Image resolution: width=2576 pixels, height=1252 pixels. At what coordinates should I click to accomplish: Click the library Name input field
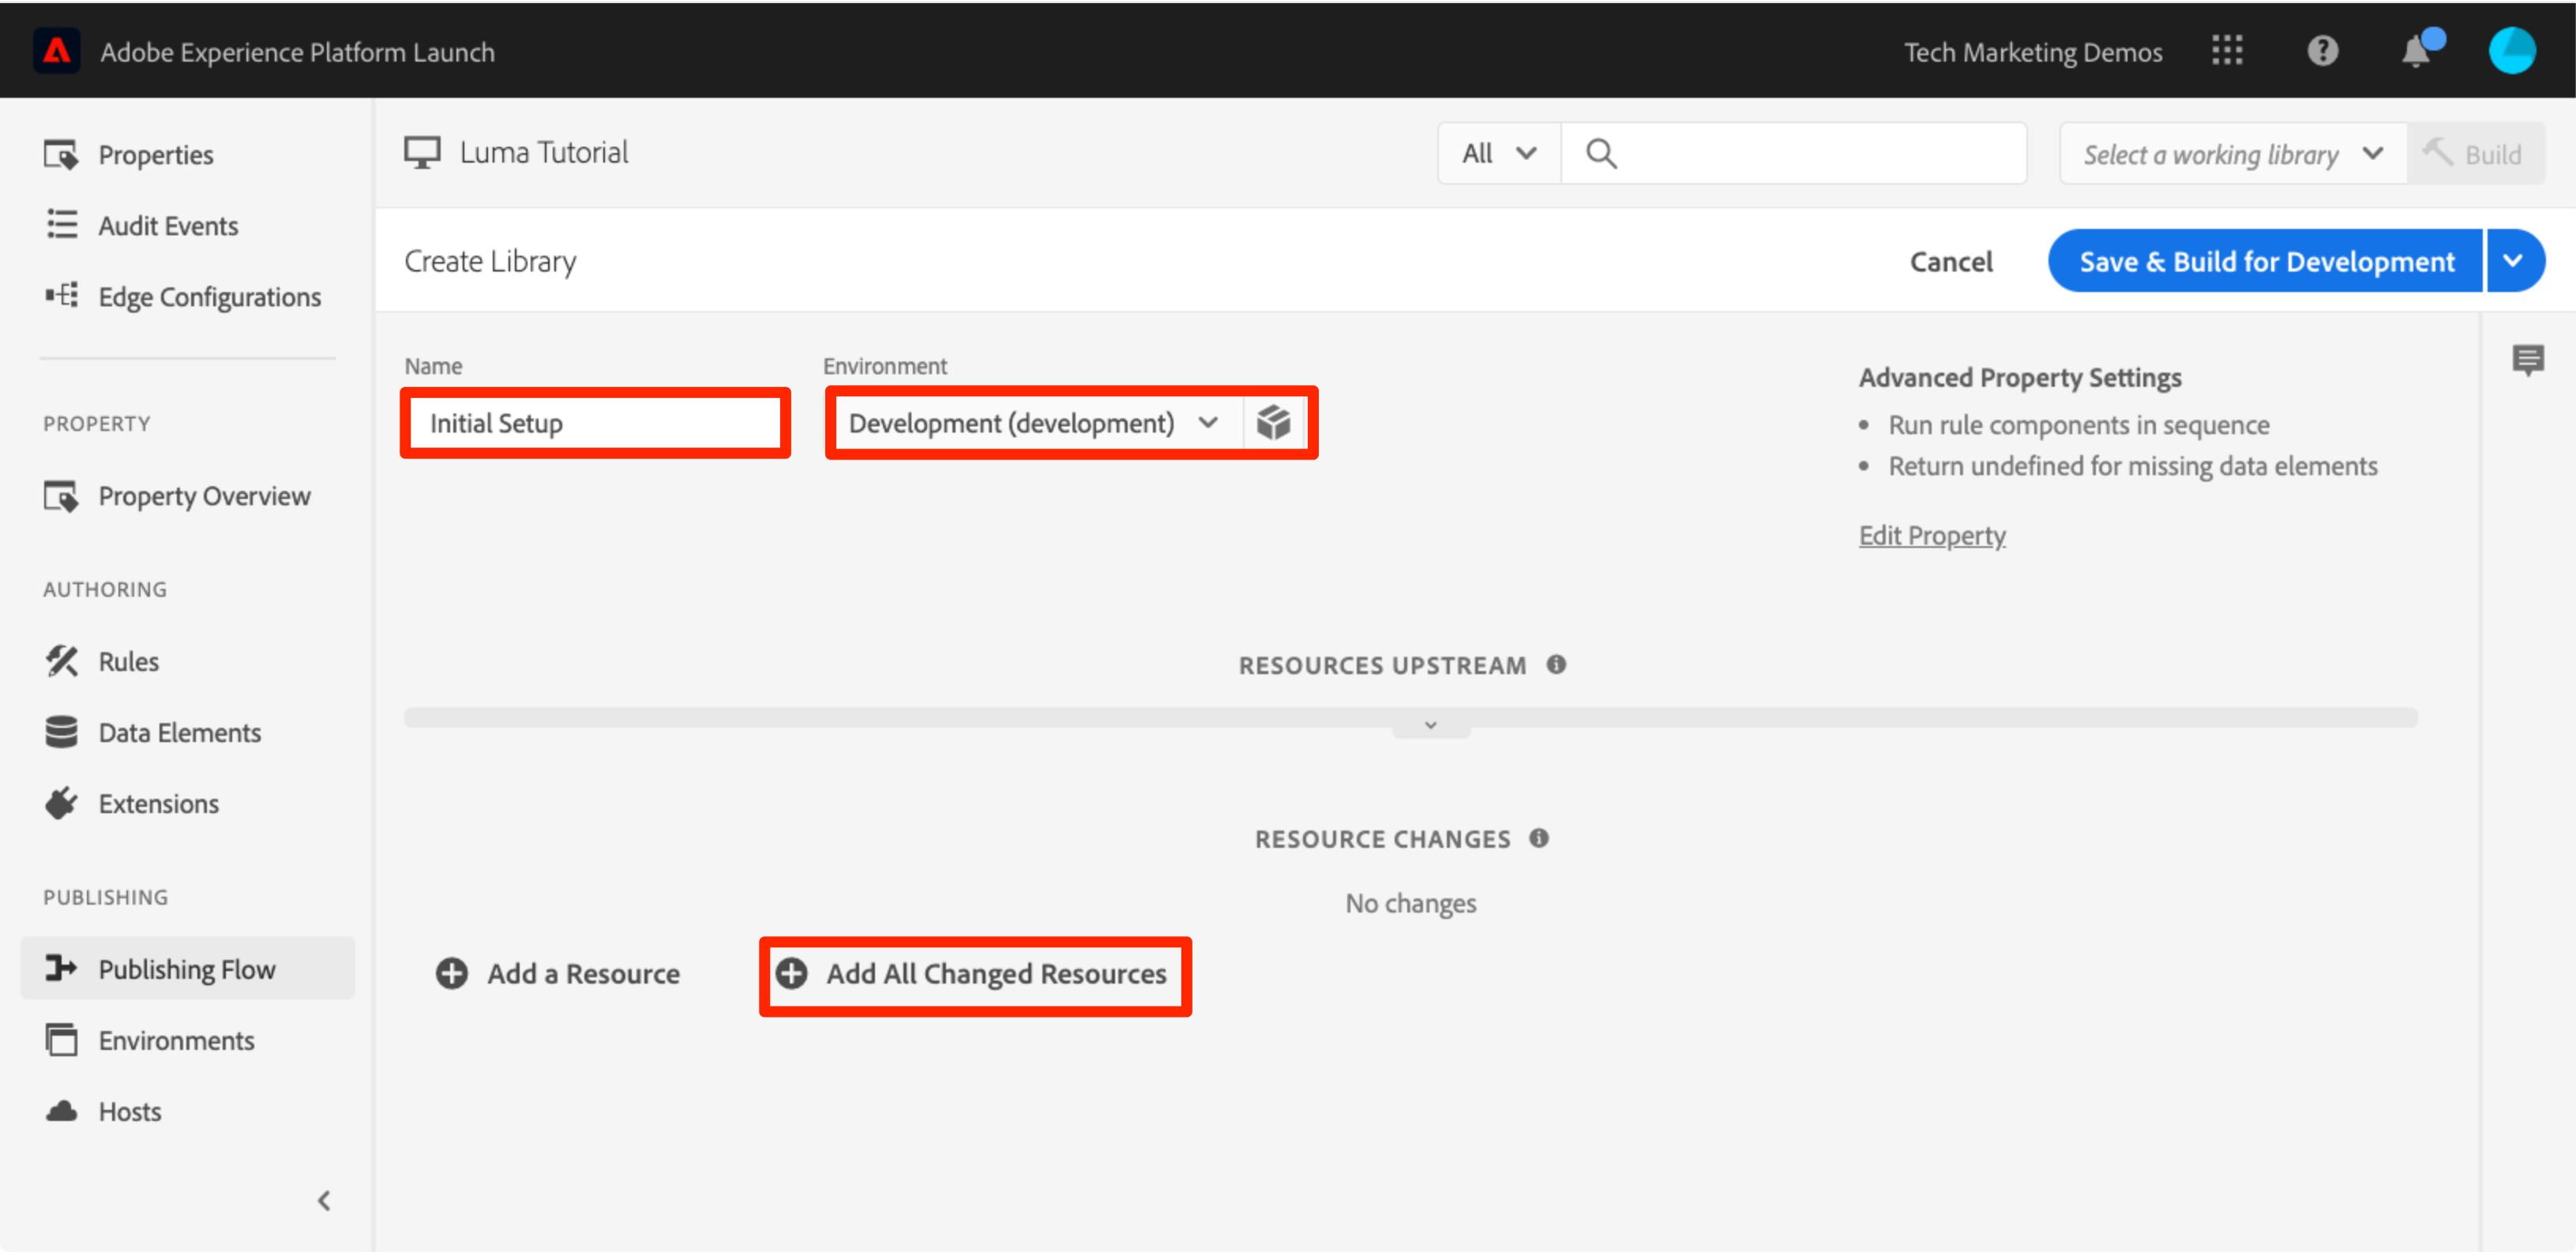[596, 423]
